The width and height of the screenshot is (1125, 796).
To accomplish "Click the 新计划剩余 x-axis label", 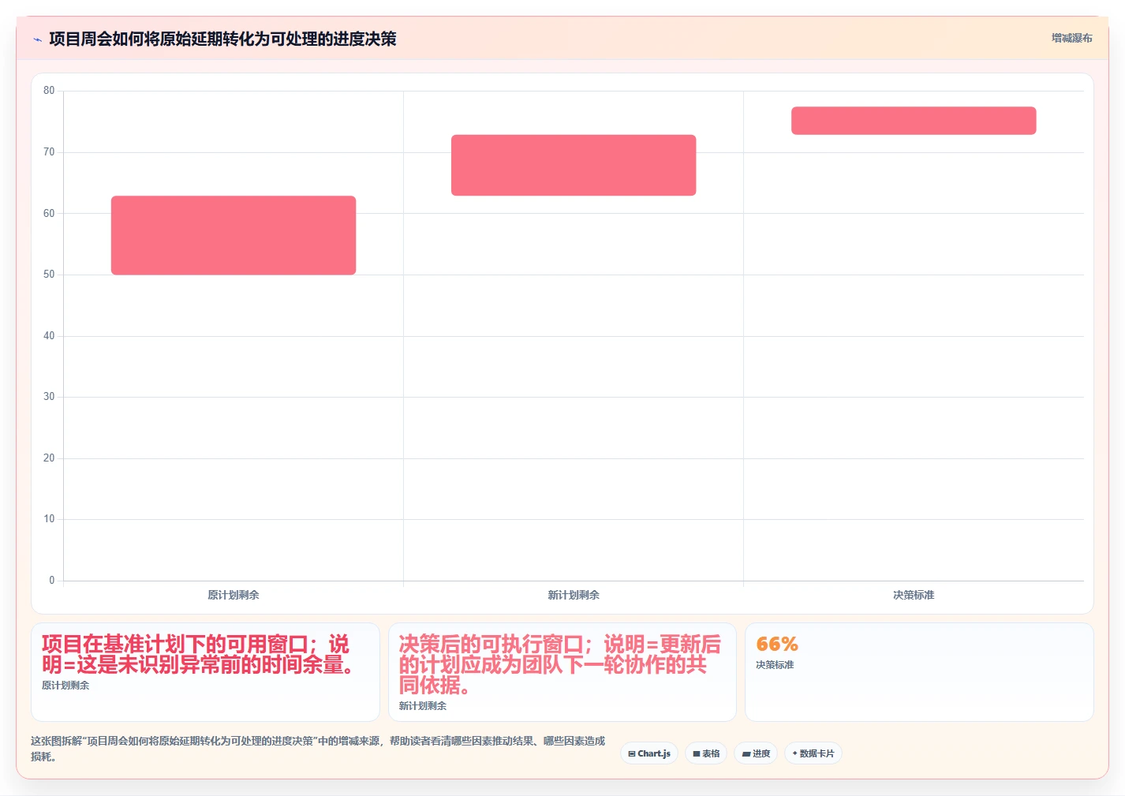I will pos(574,595).
